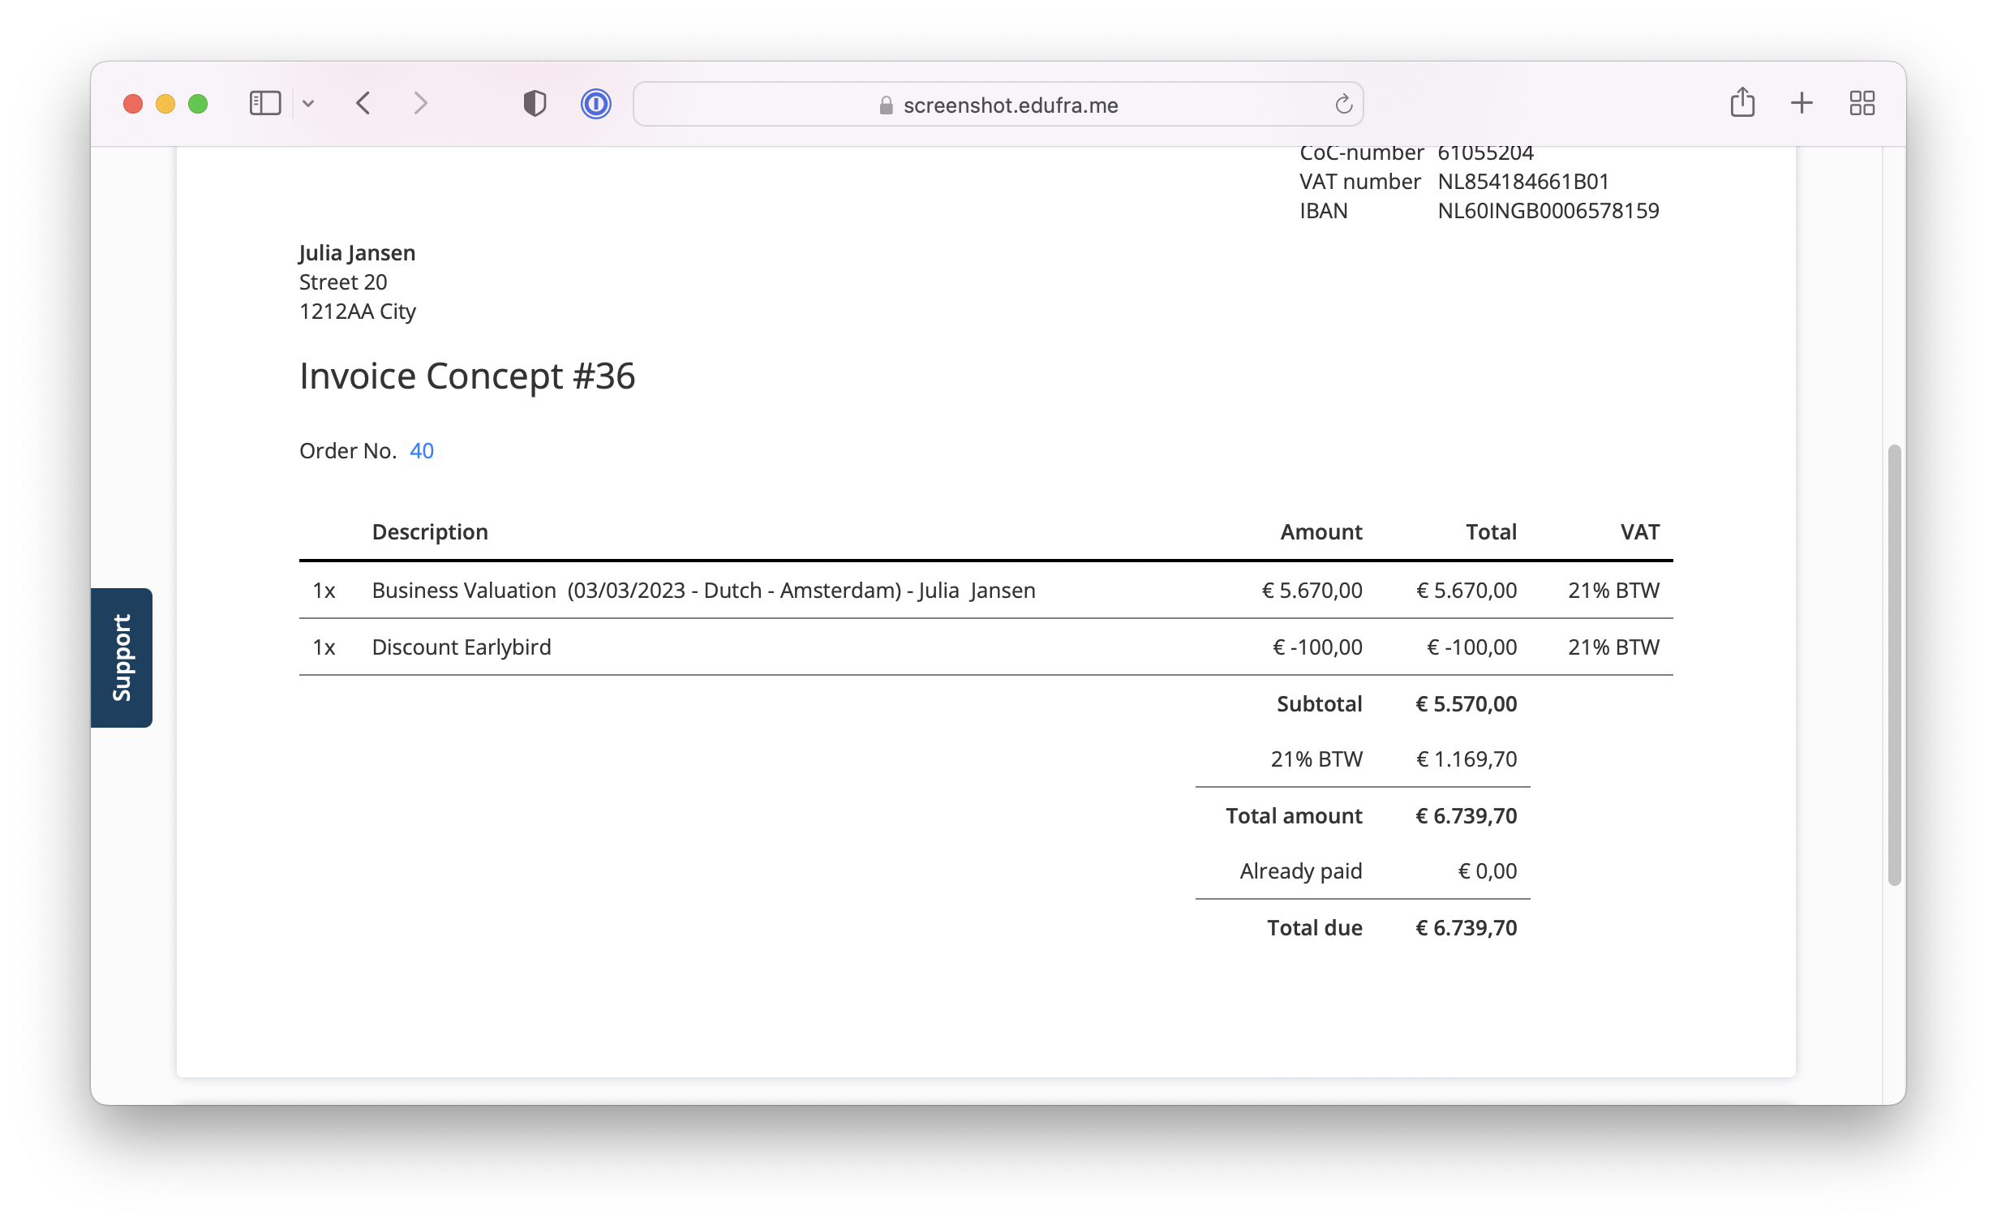Screen dimensions: 1997x1225
Task: Click the 1212AA City text
Action: coord(358,312)
